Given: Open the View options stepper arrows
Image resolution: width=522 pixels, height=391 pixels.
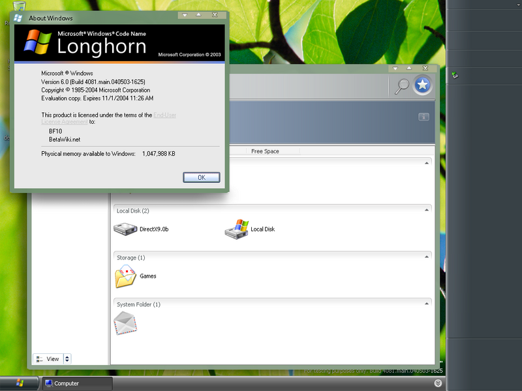Looking at the screenshot, I should pyautogui.click(x=67, y=359).
